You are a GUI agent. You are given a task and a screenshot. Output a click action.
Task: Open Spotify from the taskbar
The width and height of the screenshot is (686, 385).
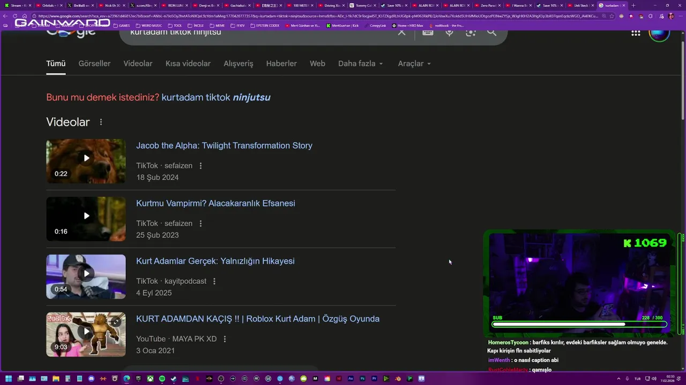pos(162,379)
